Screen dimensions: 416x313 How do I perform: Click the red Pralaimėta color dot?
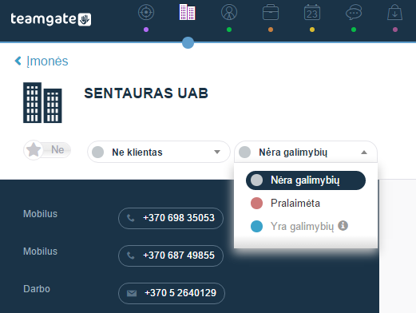pyautogui.click(x=256, y=204)
